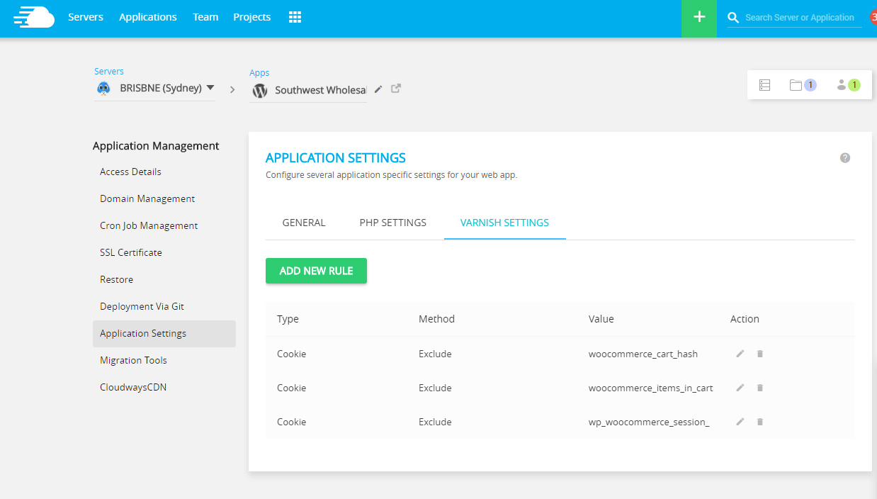Screen dimensions: 877x499
Task: Click the woocommerce_cart_hash value
Action: point(643,354)
